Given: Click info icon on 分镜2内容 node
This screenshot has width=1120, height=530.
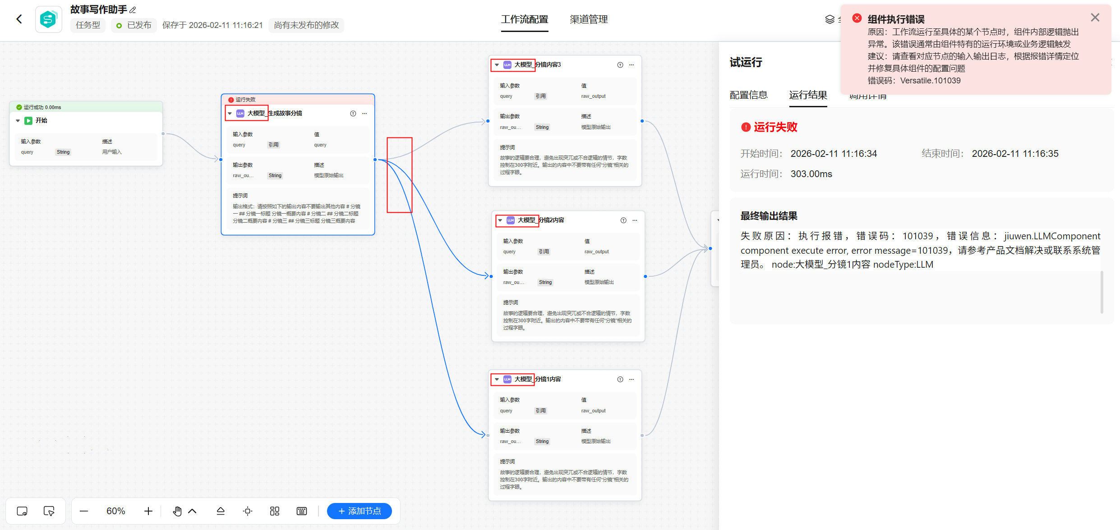Looking at the screenshot, I should [x=623, y=220].
